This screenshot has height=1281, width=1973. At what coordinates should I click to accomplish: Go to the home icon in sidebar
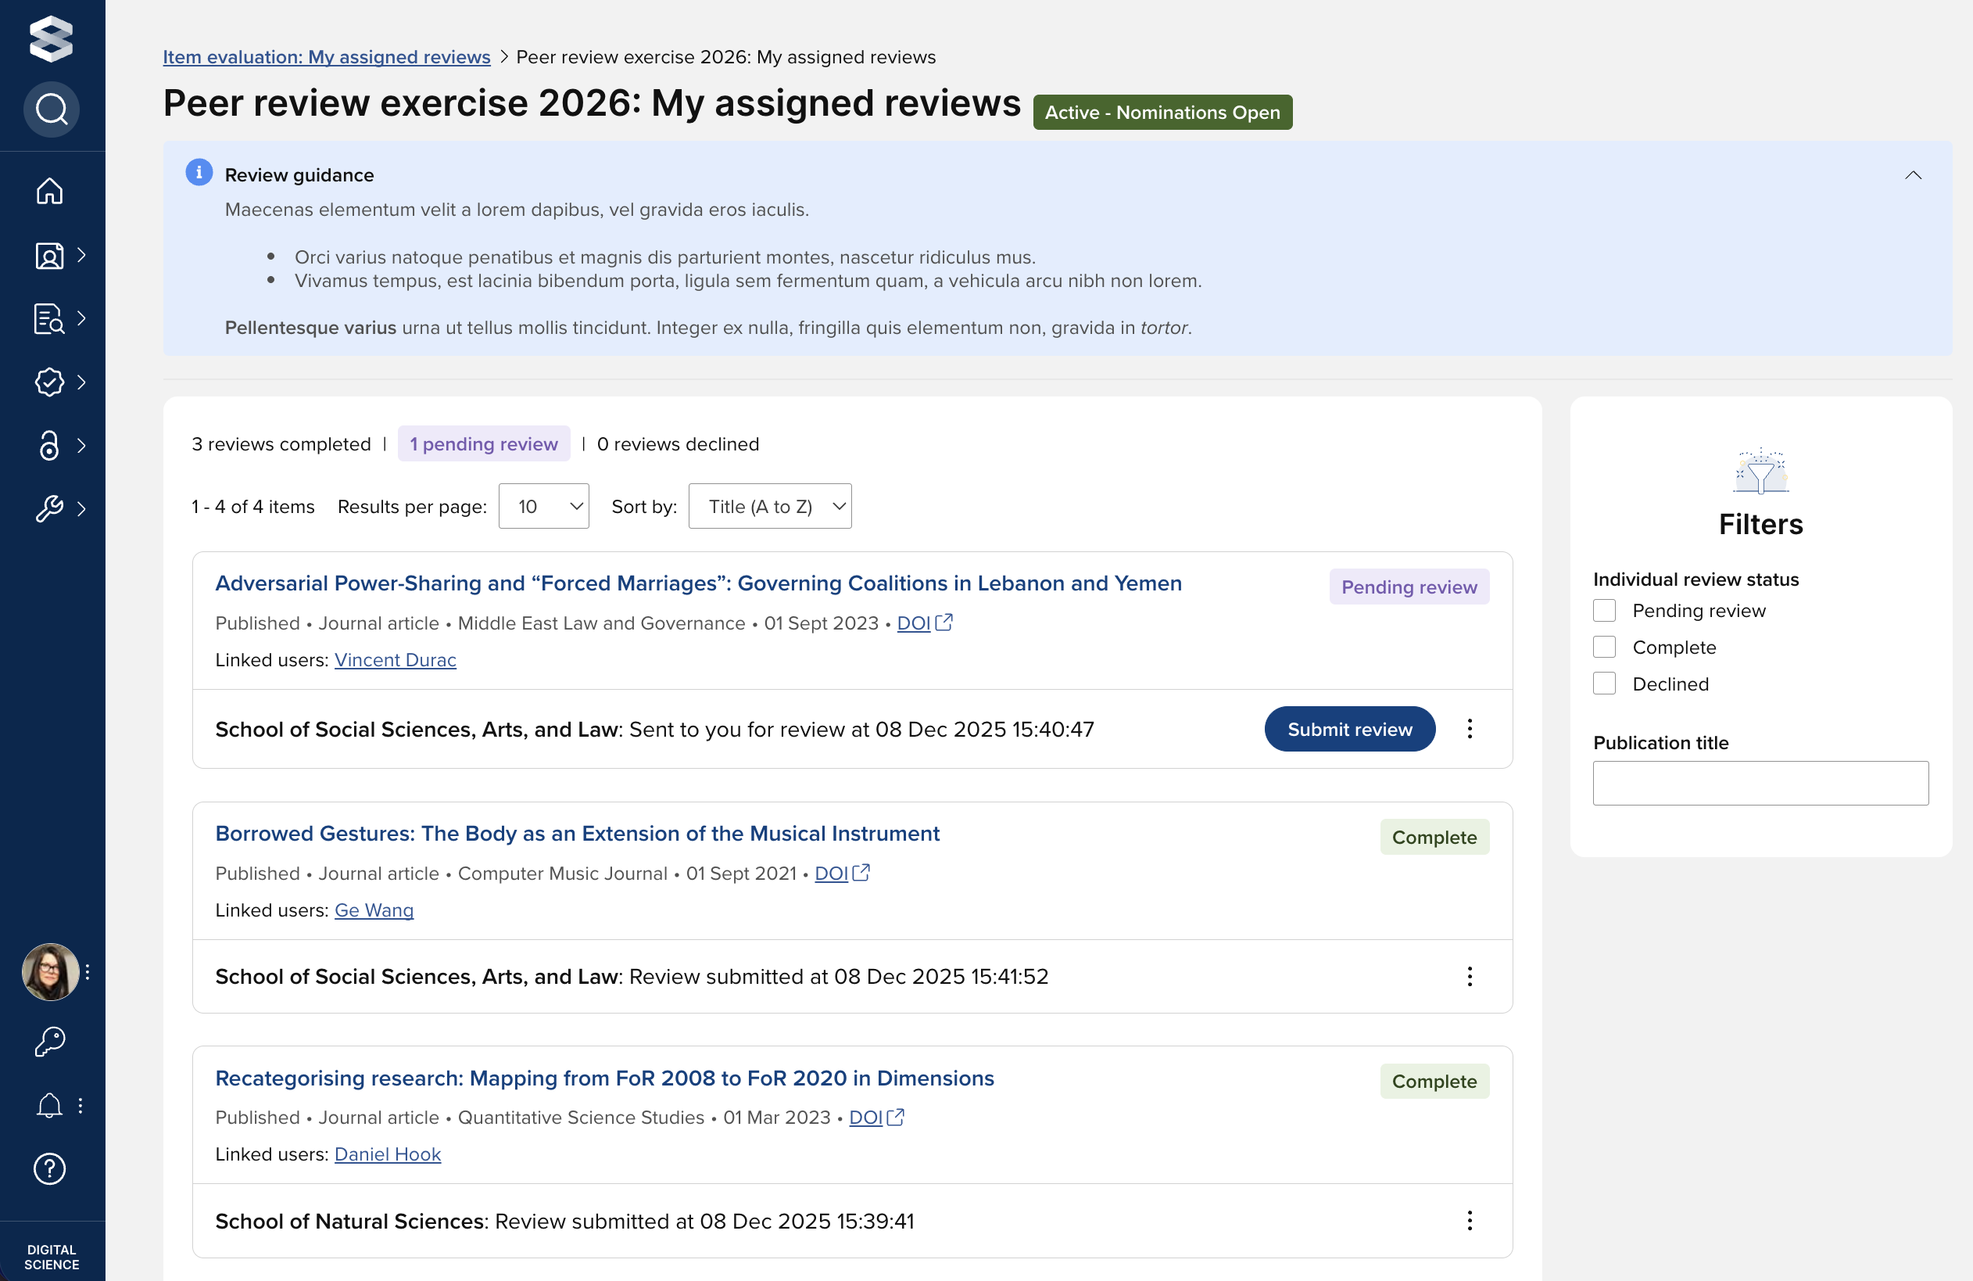pyautogui.click(x=50, y=191)
